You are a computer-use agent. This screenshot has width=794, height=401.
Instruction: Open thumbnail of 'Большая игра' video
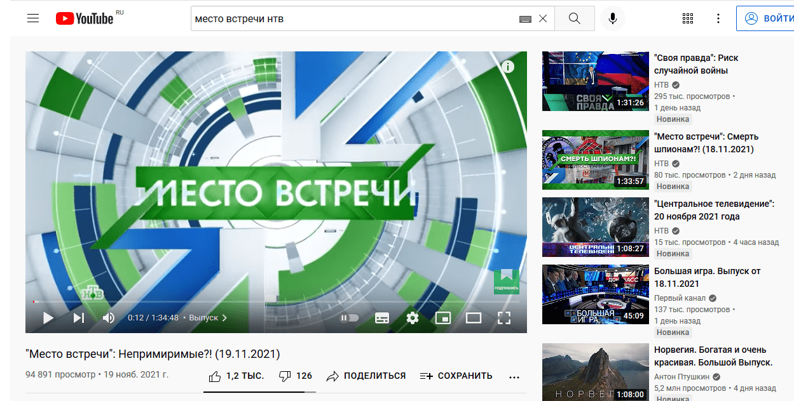tap(594, 294)
